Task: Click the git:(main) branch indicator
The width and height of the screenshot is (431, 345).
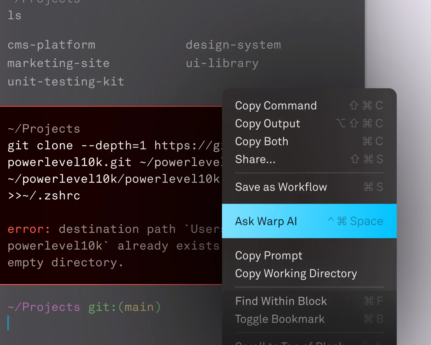Action: (x=124, y=307)
